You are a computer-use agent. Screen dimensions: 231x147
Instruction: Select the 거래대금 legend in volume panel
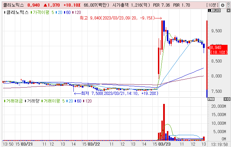coord(13,101)
